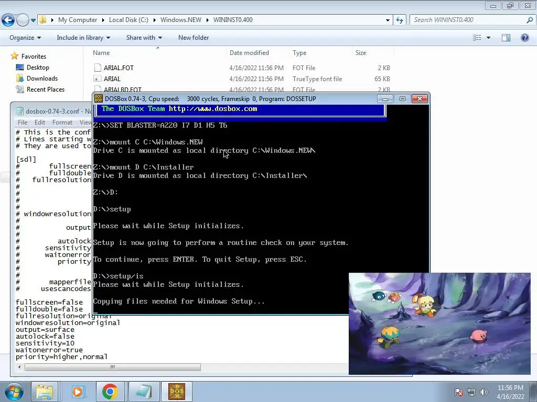Open Google Chrome from the taskbar
Image resolution: width=537 pixels, height=402 pixels.
[110, 392]
